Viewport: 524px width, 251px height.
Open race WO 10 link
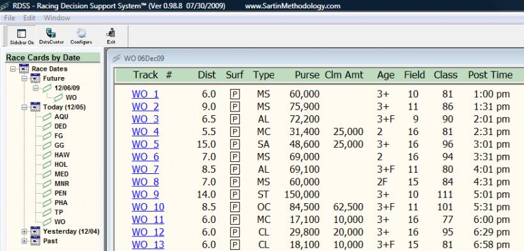click(148, 207)
